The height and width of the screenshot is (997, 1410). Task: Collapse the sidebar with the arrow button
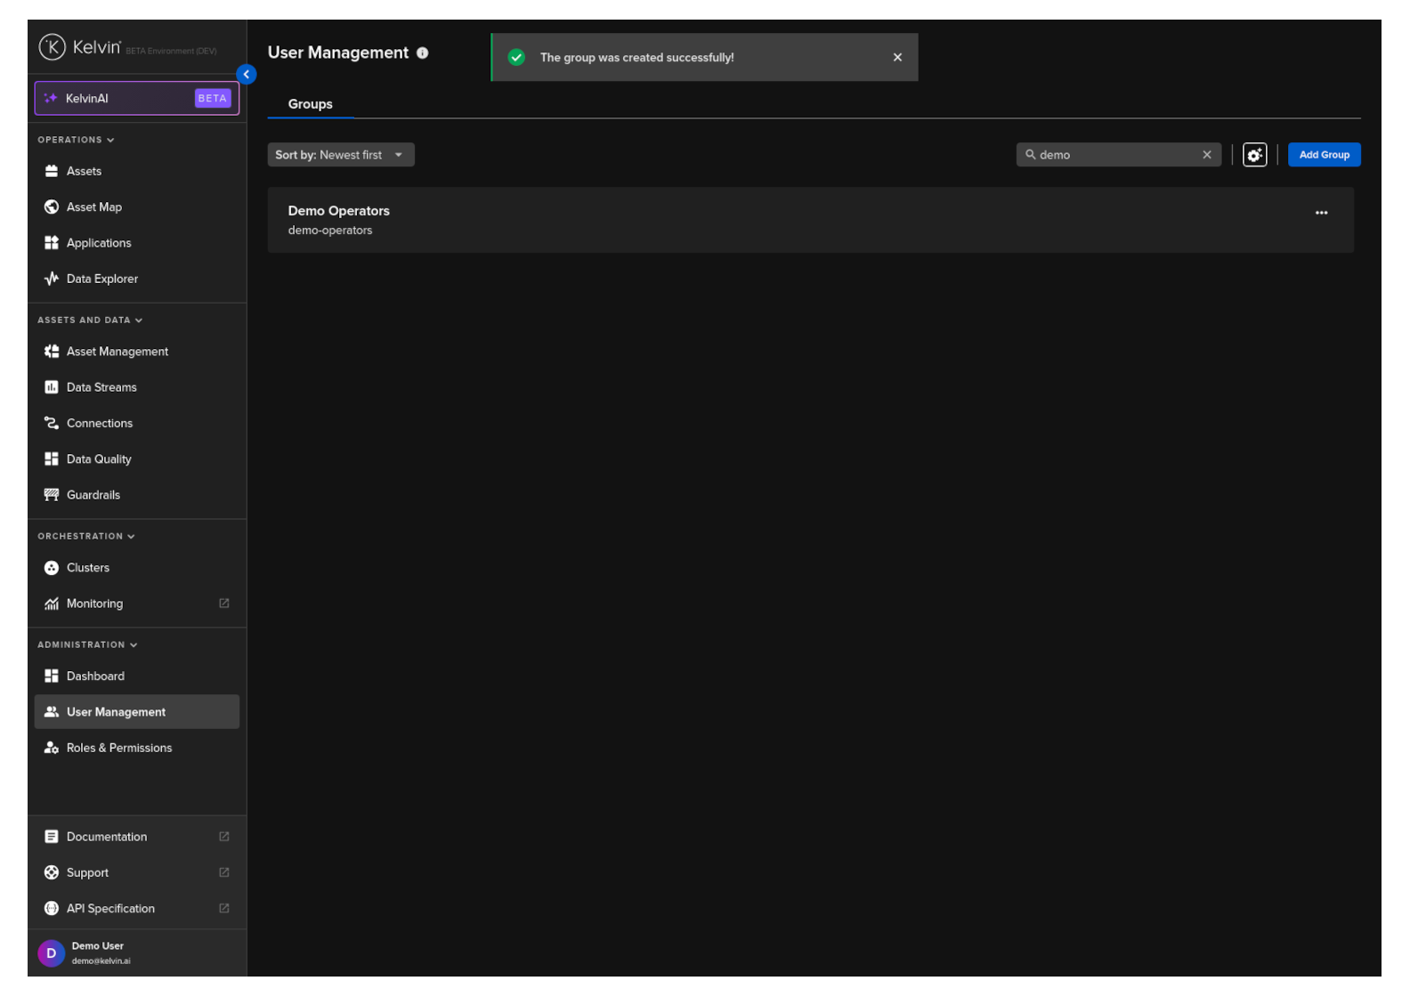point(247,75)
